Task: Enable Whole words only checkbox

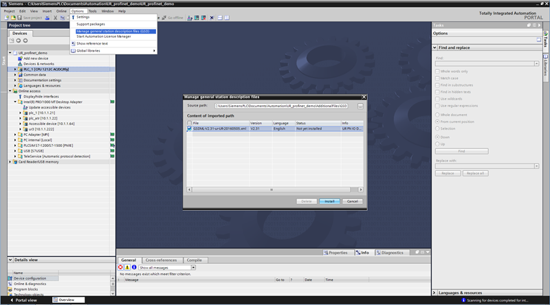Action: click(438, 71)
